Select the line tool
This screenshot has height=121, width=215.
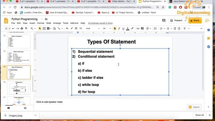click(x=59, y=29)
